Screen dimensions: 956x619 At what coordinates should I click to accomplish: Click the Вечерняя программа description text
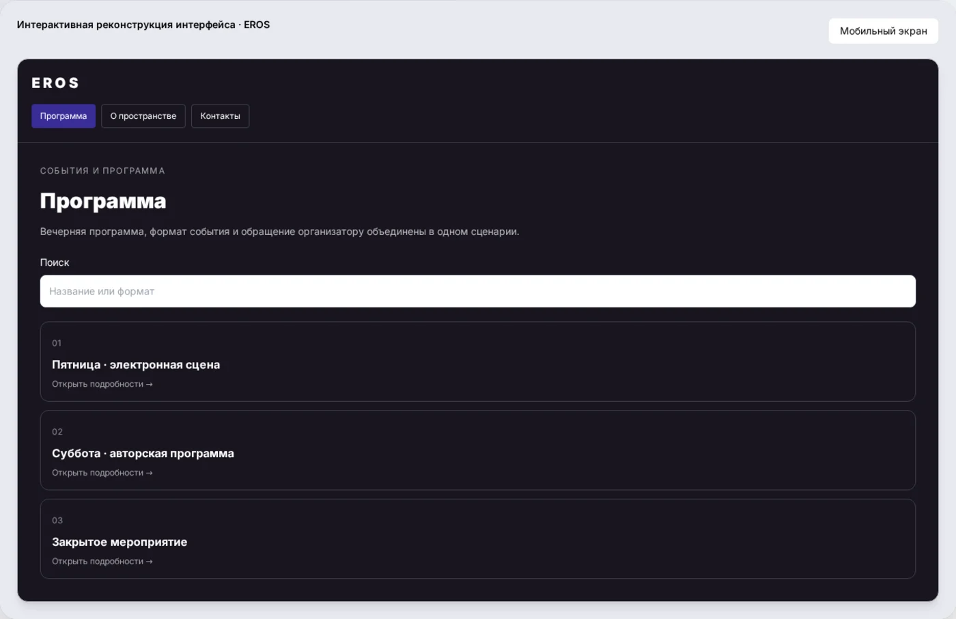(x=279, y=232)
